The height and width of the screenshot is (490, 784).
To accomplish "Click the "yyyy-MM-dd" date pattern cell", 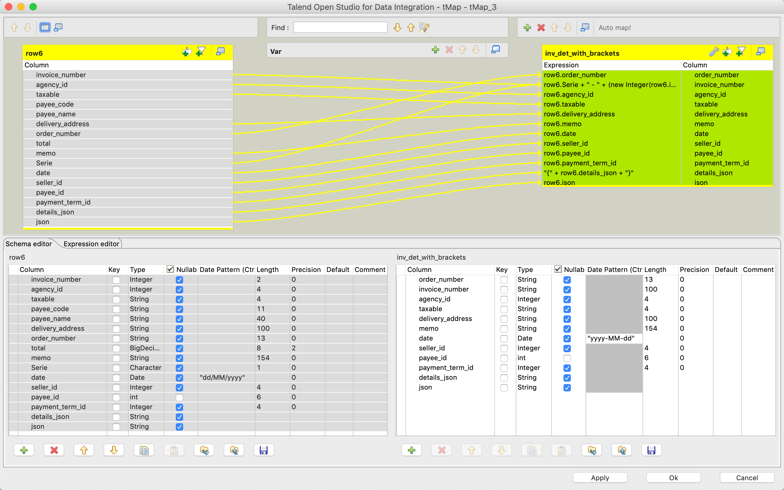I will [x=614, y=338].
